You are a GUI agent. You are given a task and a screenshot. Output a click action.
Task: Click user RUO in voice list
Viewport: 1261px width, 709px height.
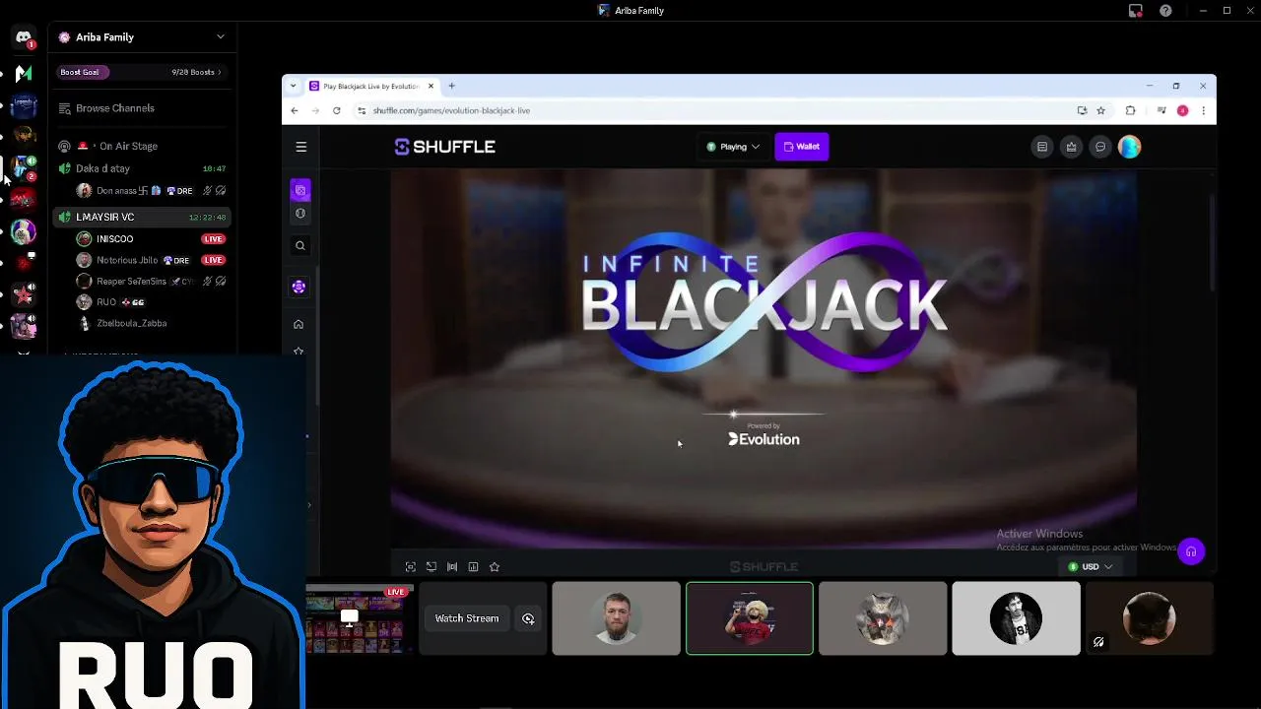(151, 302)
